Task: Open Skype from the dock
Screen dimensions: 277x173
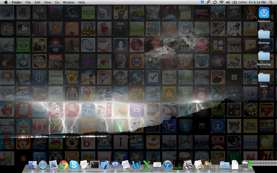Action: pyautogui.click(x=74, y=165)
